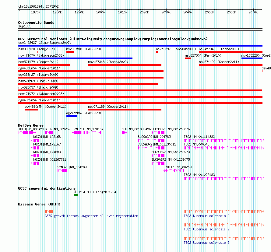Select the DGV Structural Variants track title
This screenshot has width=271, height=252.
[113, 39]
